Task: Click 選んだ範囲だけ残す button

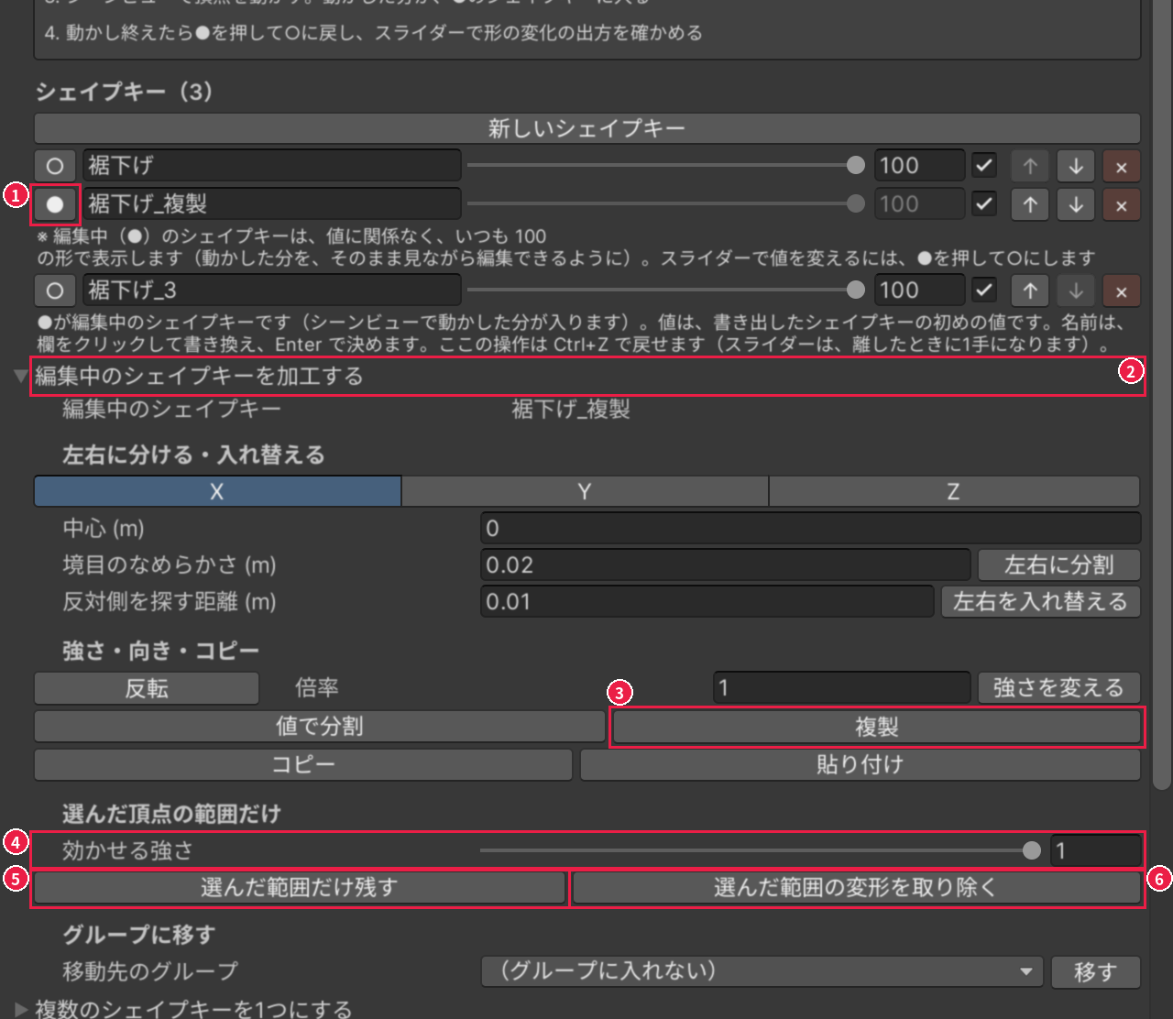Action: (299, 888)
